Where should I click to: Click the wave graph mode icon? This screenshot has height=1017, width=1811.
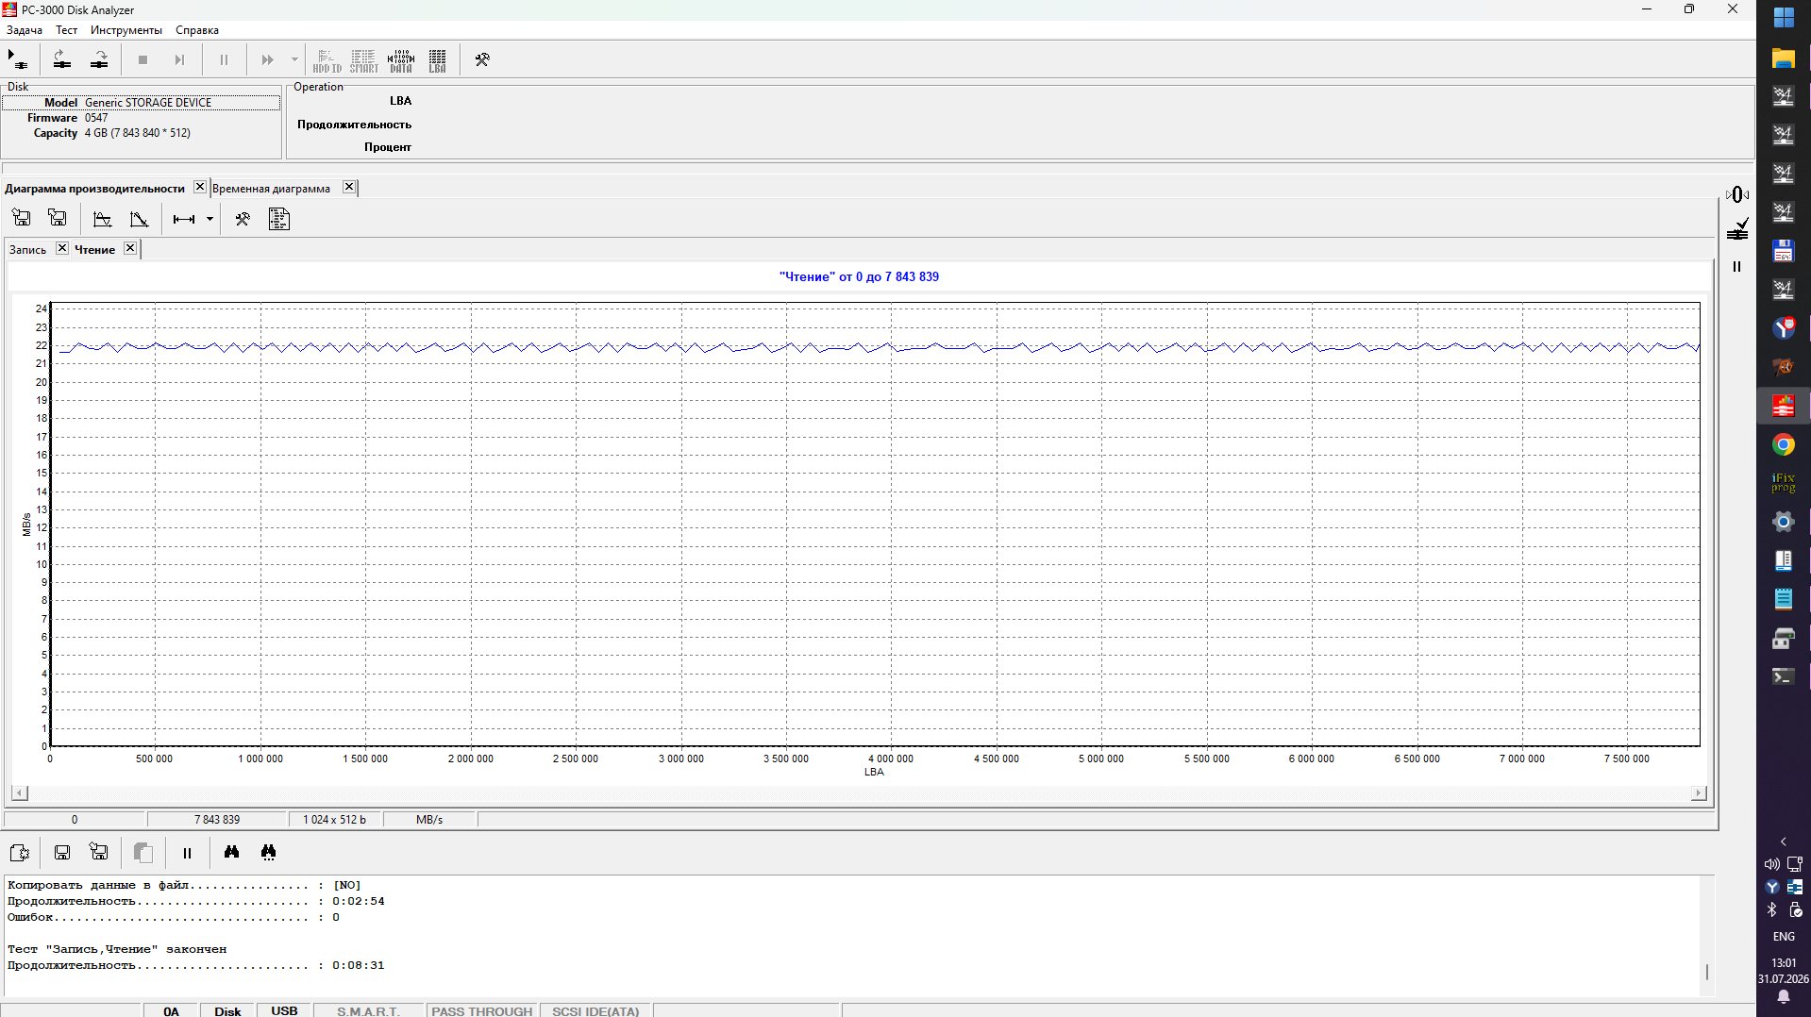(102, 219)
